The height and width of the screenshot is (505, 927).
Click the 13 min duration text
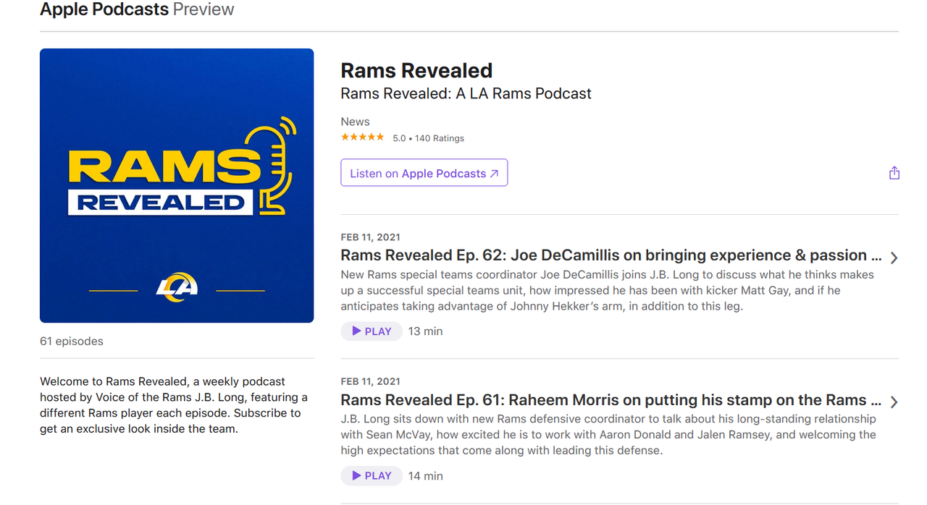click(x=425, y=331)
